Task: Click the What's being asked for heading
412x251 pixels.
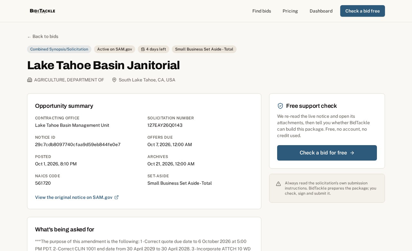Action: [x=65, y=229]
